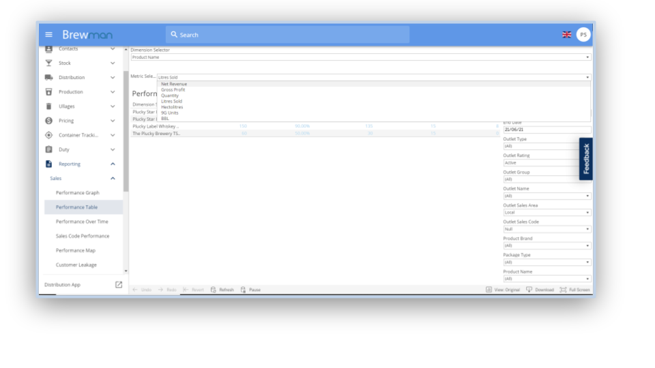Switch language via UK flag icon

[566, 35]
